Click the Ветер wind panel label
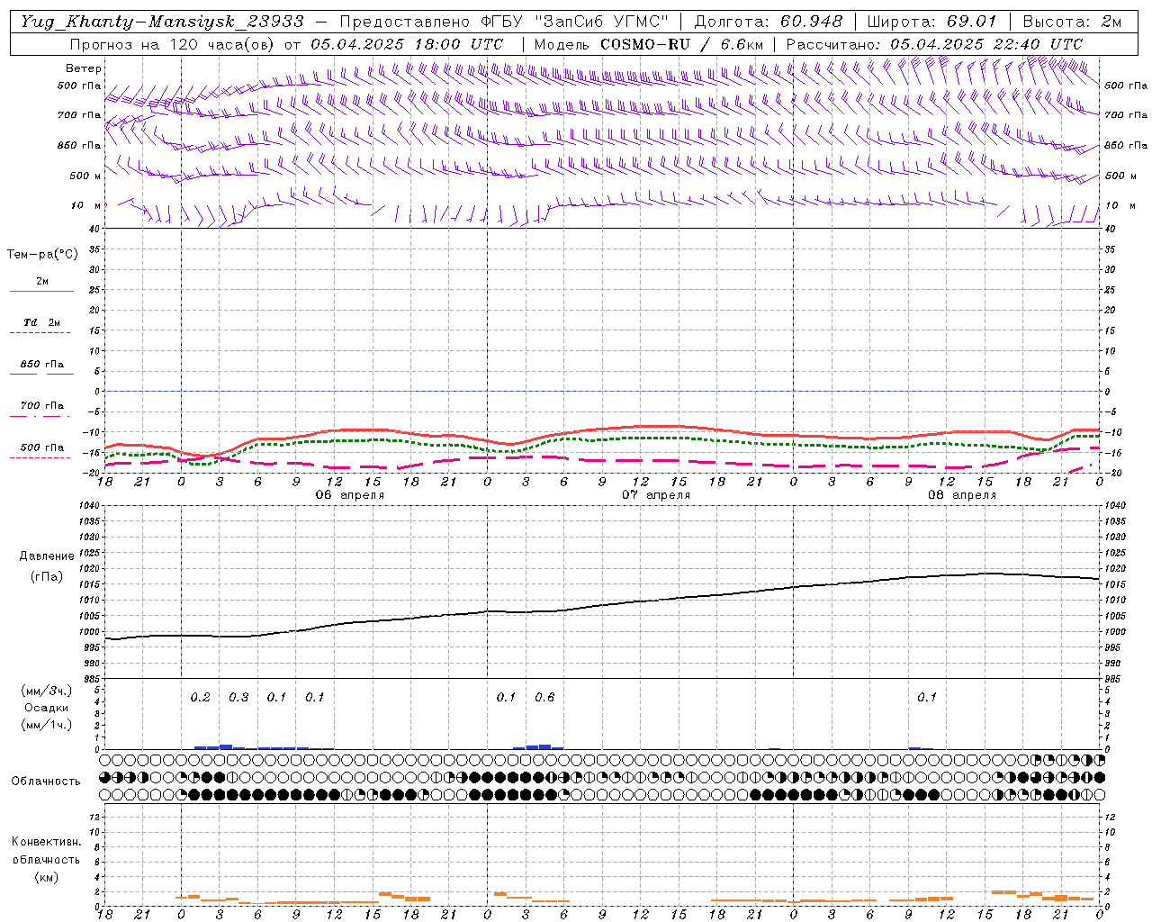The height and width of the screenshot is (922, 1152). coord(84,68)
